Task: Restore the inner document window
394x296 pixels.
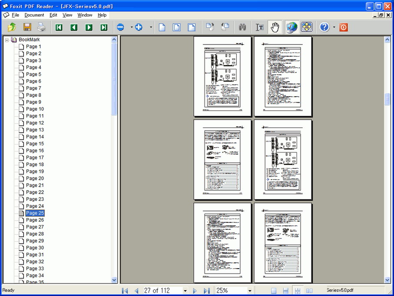Action: click(x=381, y=15)
